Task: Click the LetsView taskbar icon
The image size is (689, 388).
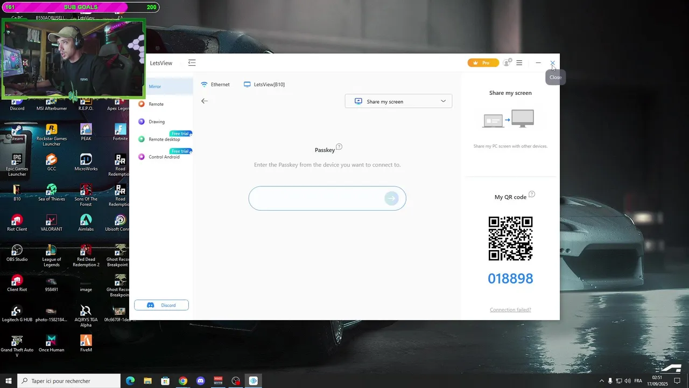Action: (254, 381)
